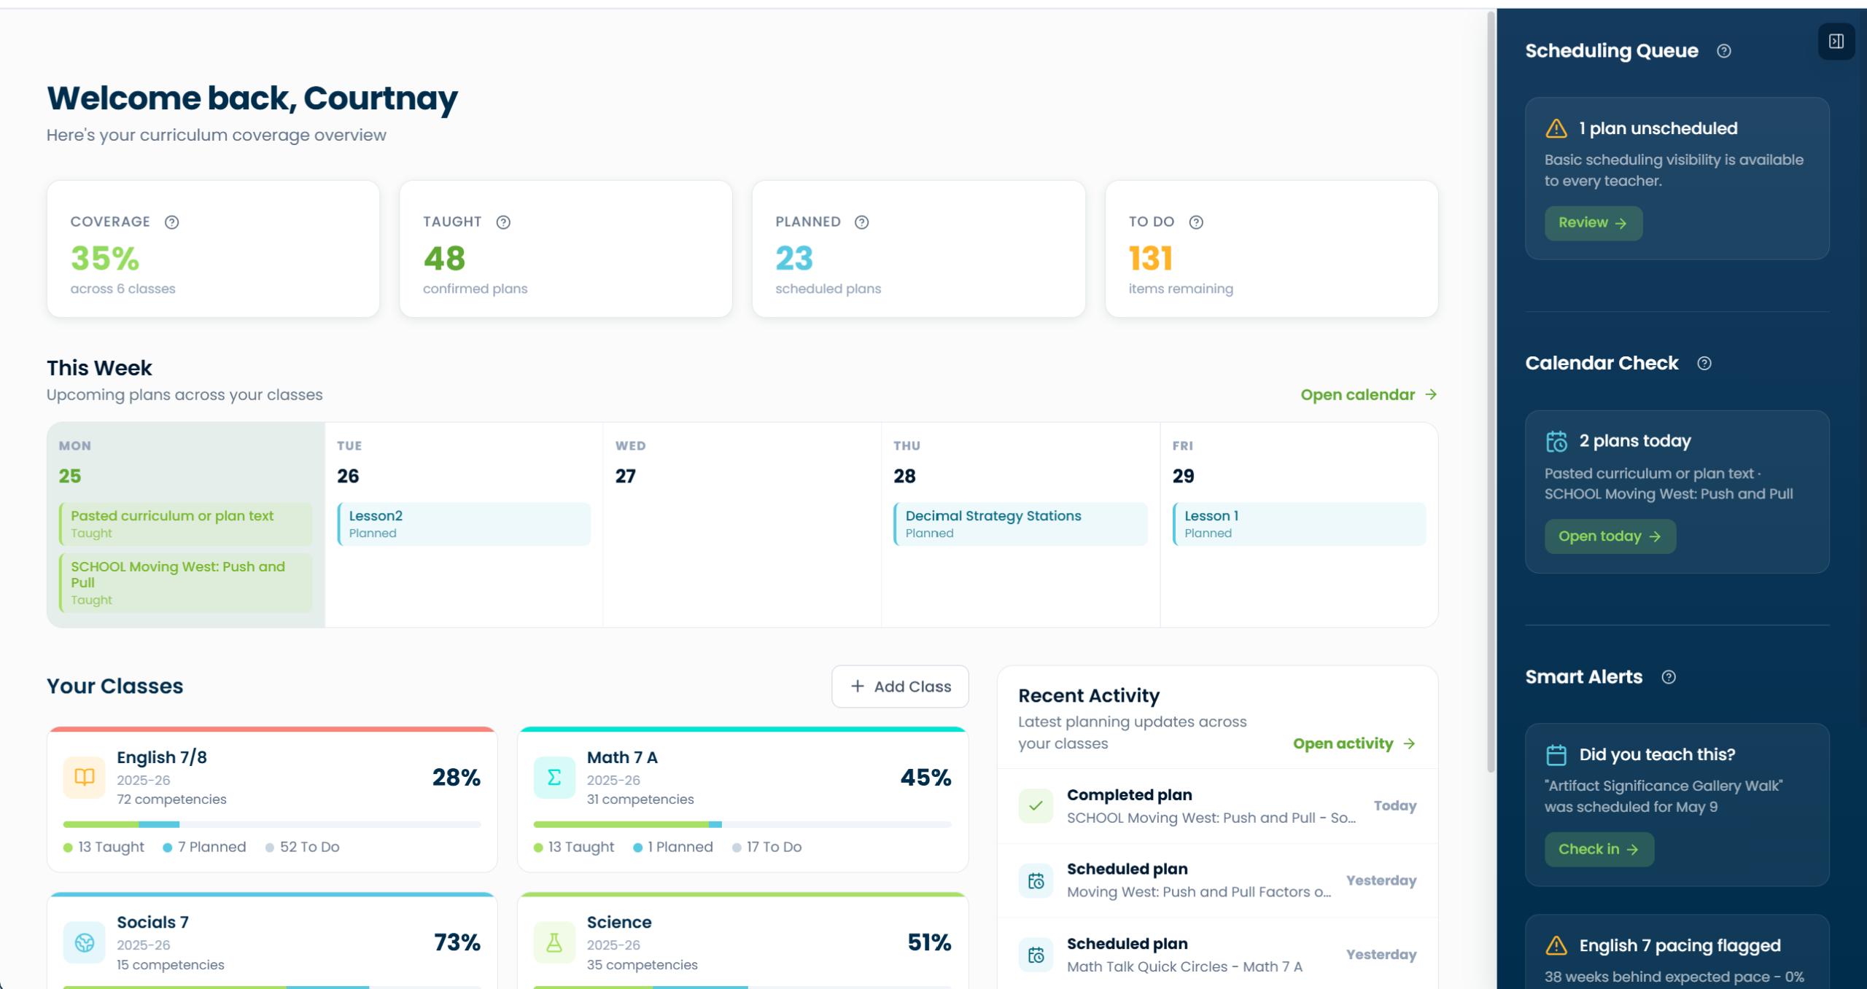Click Math 7 A progress bar
This screenshot has width=1867, height=989.
pos(742,825)
